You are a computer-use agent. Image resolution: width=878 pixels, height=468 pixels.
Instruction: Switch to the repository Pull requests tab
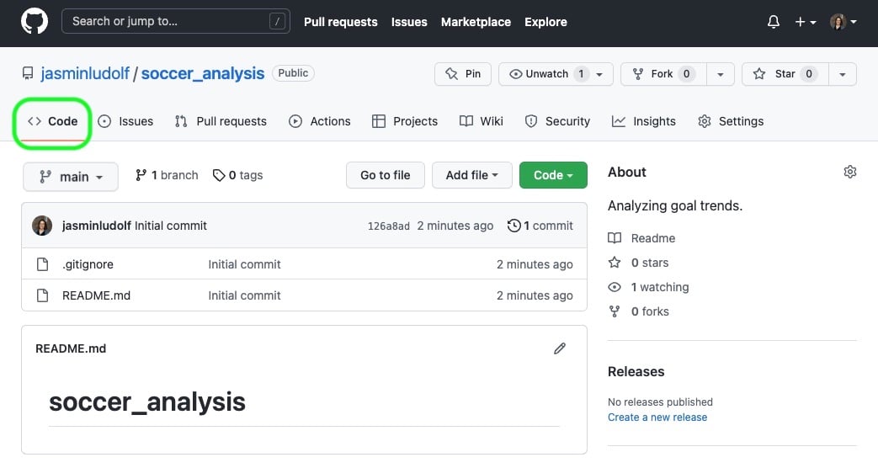tap(220, 121)
